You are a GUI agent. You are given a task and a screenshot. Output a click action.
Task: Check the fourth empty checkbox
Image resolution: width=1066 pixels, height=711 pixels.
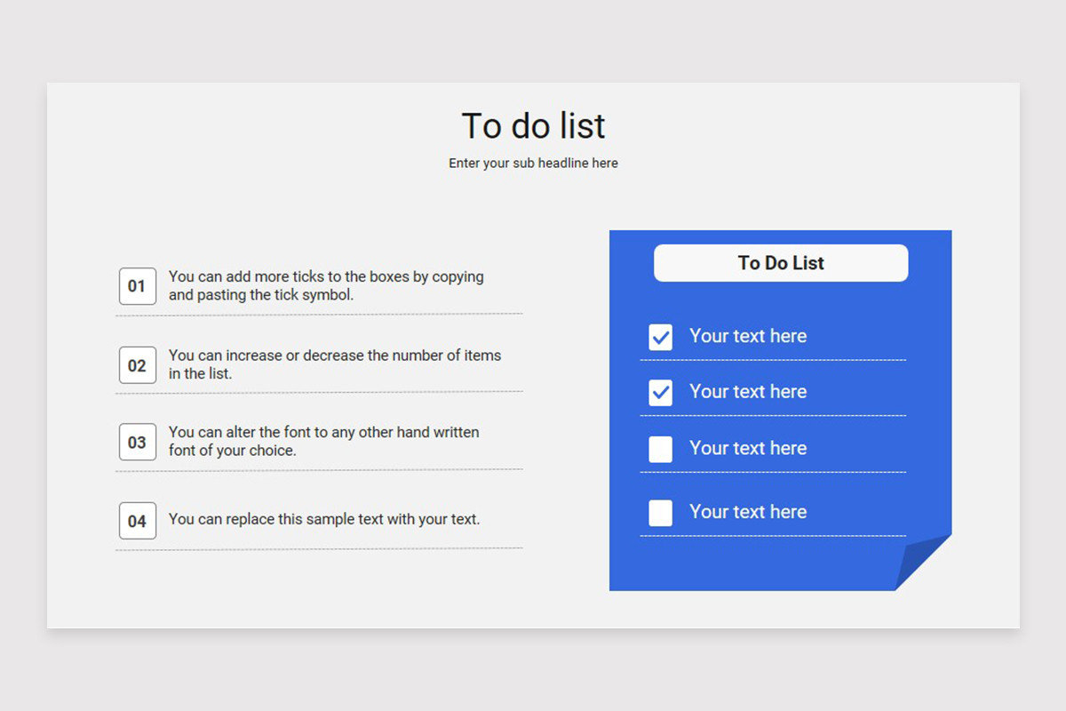(x=660, y=513)
